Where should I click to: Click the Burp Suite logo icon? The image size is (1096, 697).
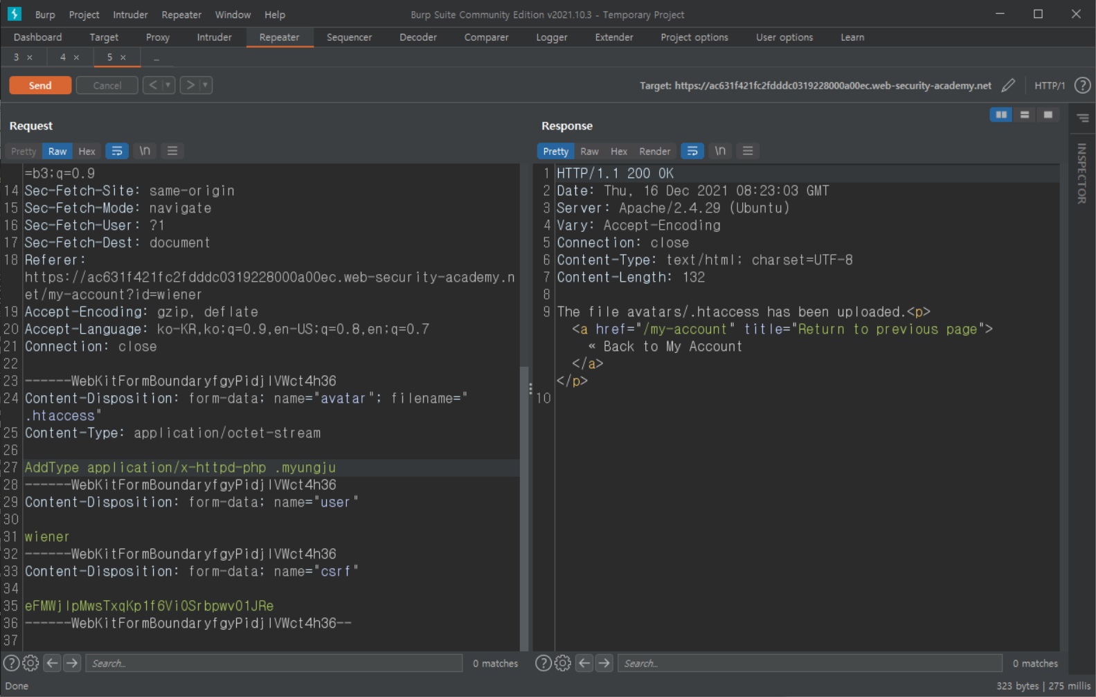14,13
